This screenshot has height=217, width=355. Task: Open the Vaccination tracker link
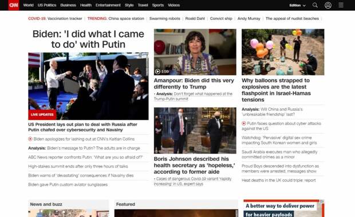click(65, 18)
